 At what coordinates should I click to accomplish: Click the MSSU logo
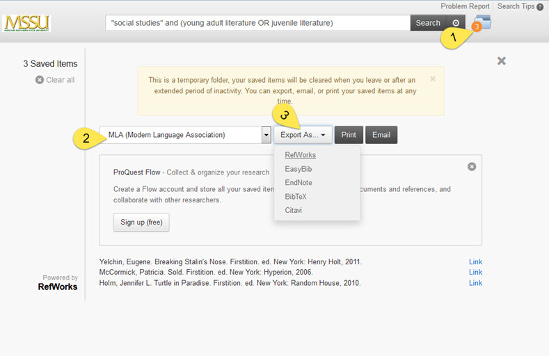(x=26, y=23)
